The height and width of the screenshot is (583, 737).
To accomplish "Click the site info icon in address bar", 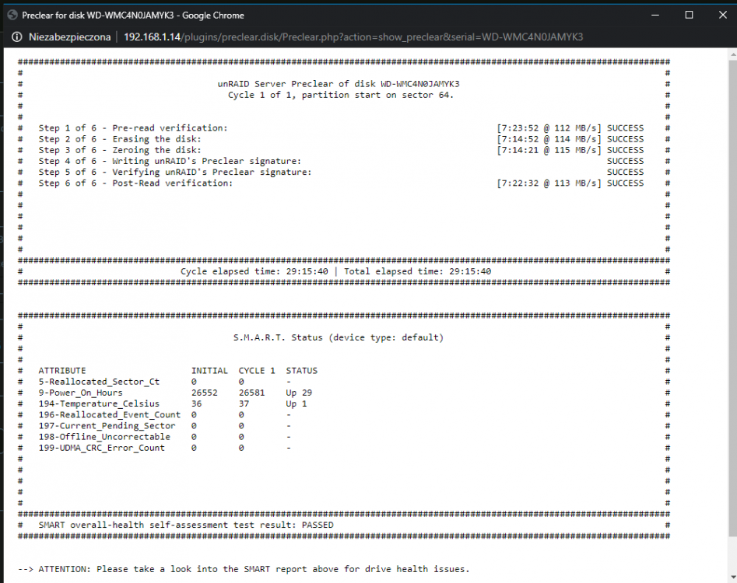I will point(16,37).
